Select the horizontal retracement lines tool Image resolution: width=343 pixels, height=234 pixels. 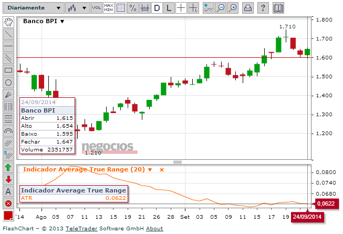8,119
